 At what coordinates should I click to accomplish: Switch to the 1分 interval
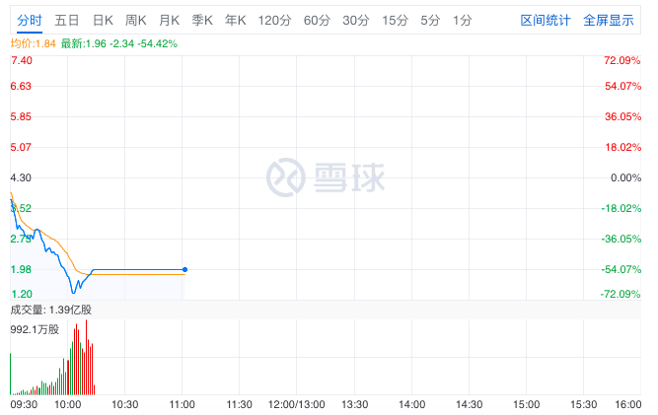(x=462, y=20)
